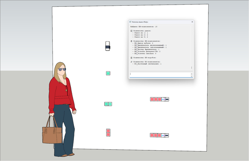The image size is (249, 161).
Task: Click the 'Консоль языка Ruby' window title
Action: point(140,22)
